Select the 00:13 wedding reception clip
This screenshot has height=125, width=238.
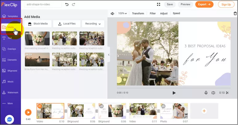(92, 60)
